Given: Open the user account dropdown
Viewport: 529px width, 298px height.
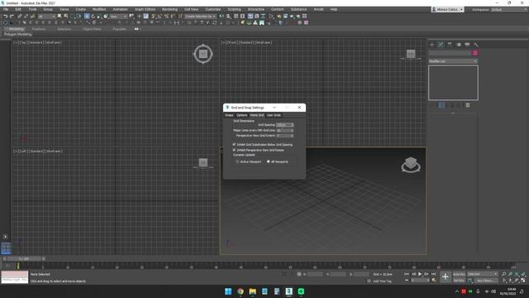Looking at the screenshot, I should pyautogui.click(x=447, y=9).
